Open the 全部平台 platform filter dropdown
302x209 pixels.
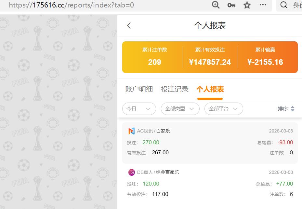(223, 109)
